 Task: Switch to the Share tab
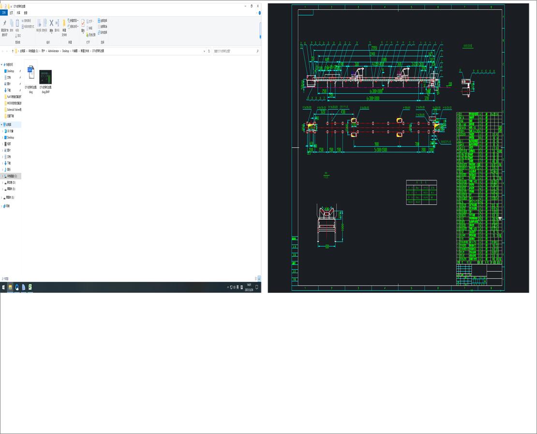click(18, 13)
